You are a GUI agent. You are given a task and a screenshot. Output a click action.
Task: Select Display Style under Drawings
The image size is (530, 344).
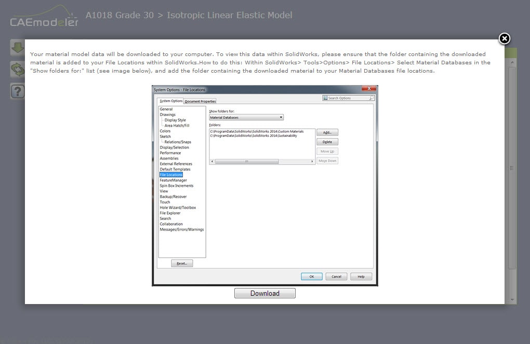point(175,120)
